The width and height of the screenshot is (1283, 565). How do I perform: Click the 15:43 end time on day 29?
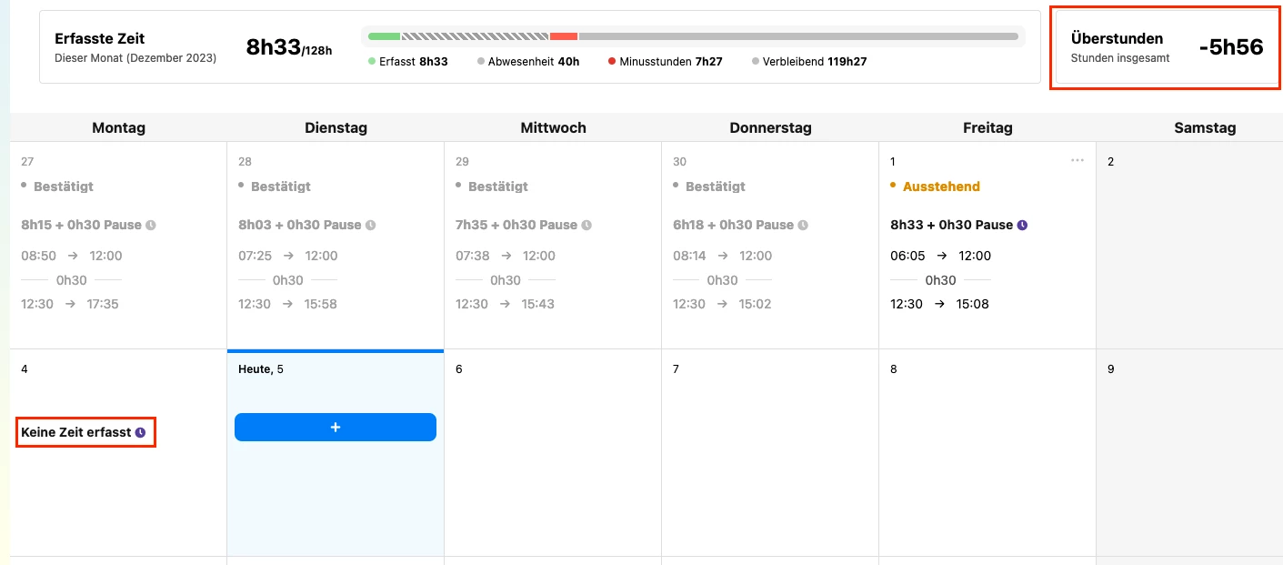tap(538, 304)
